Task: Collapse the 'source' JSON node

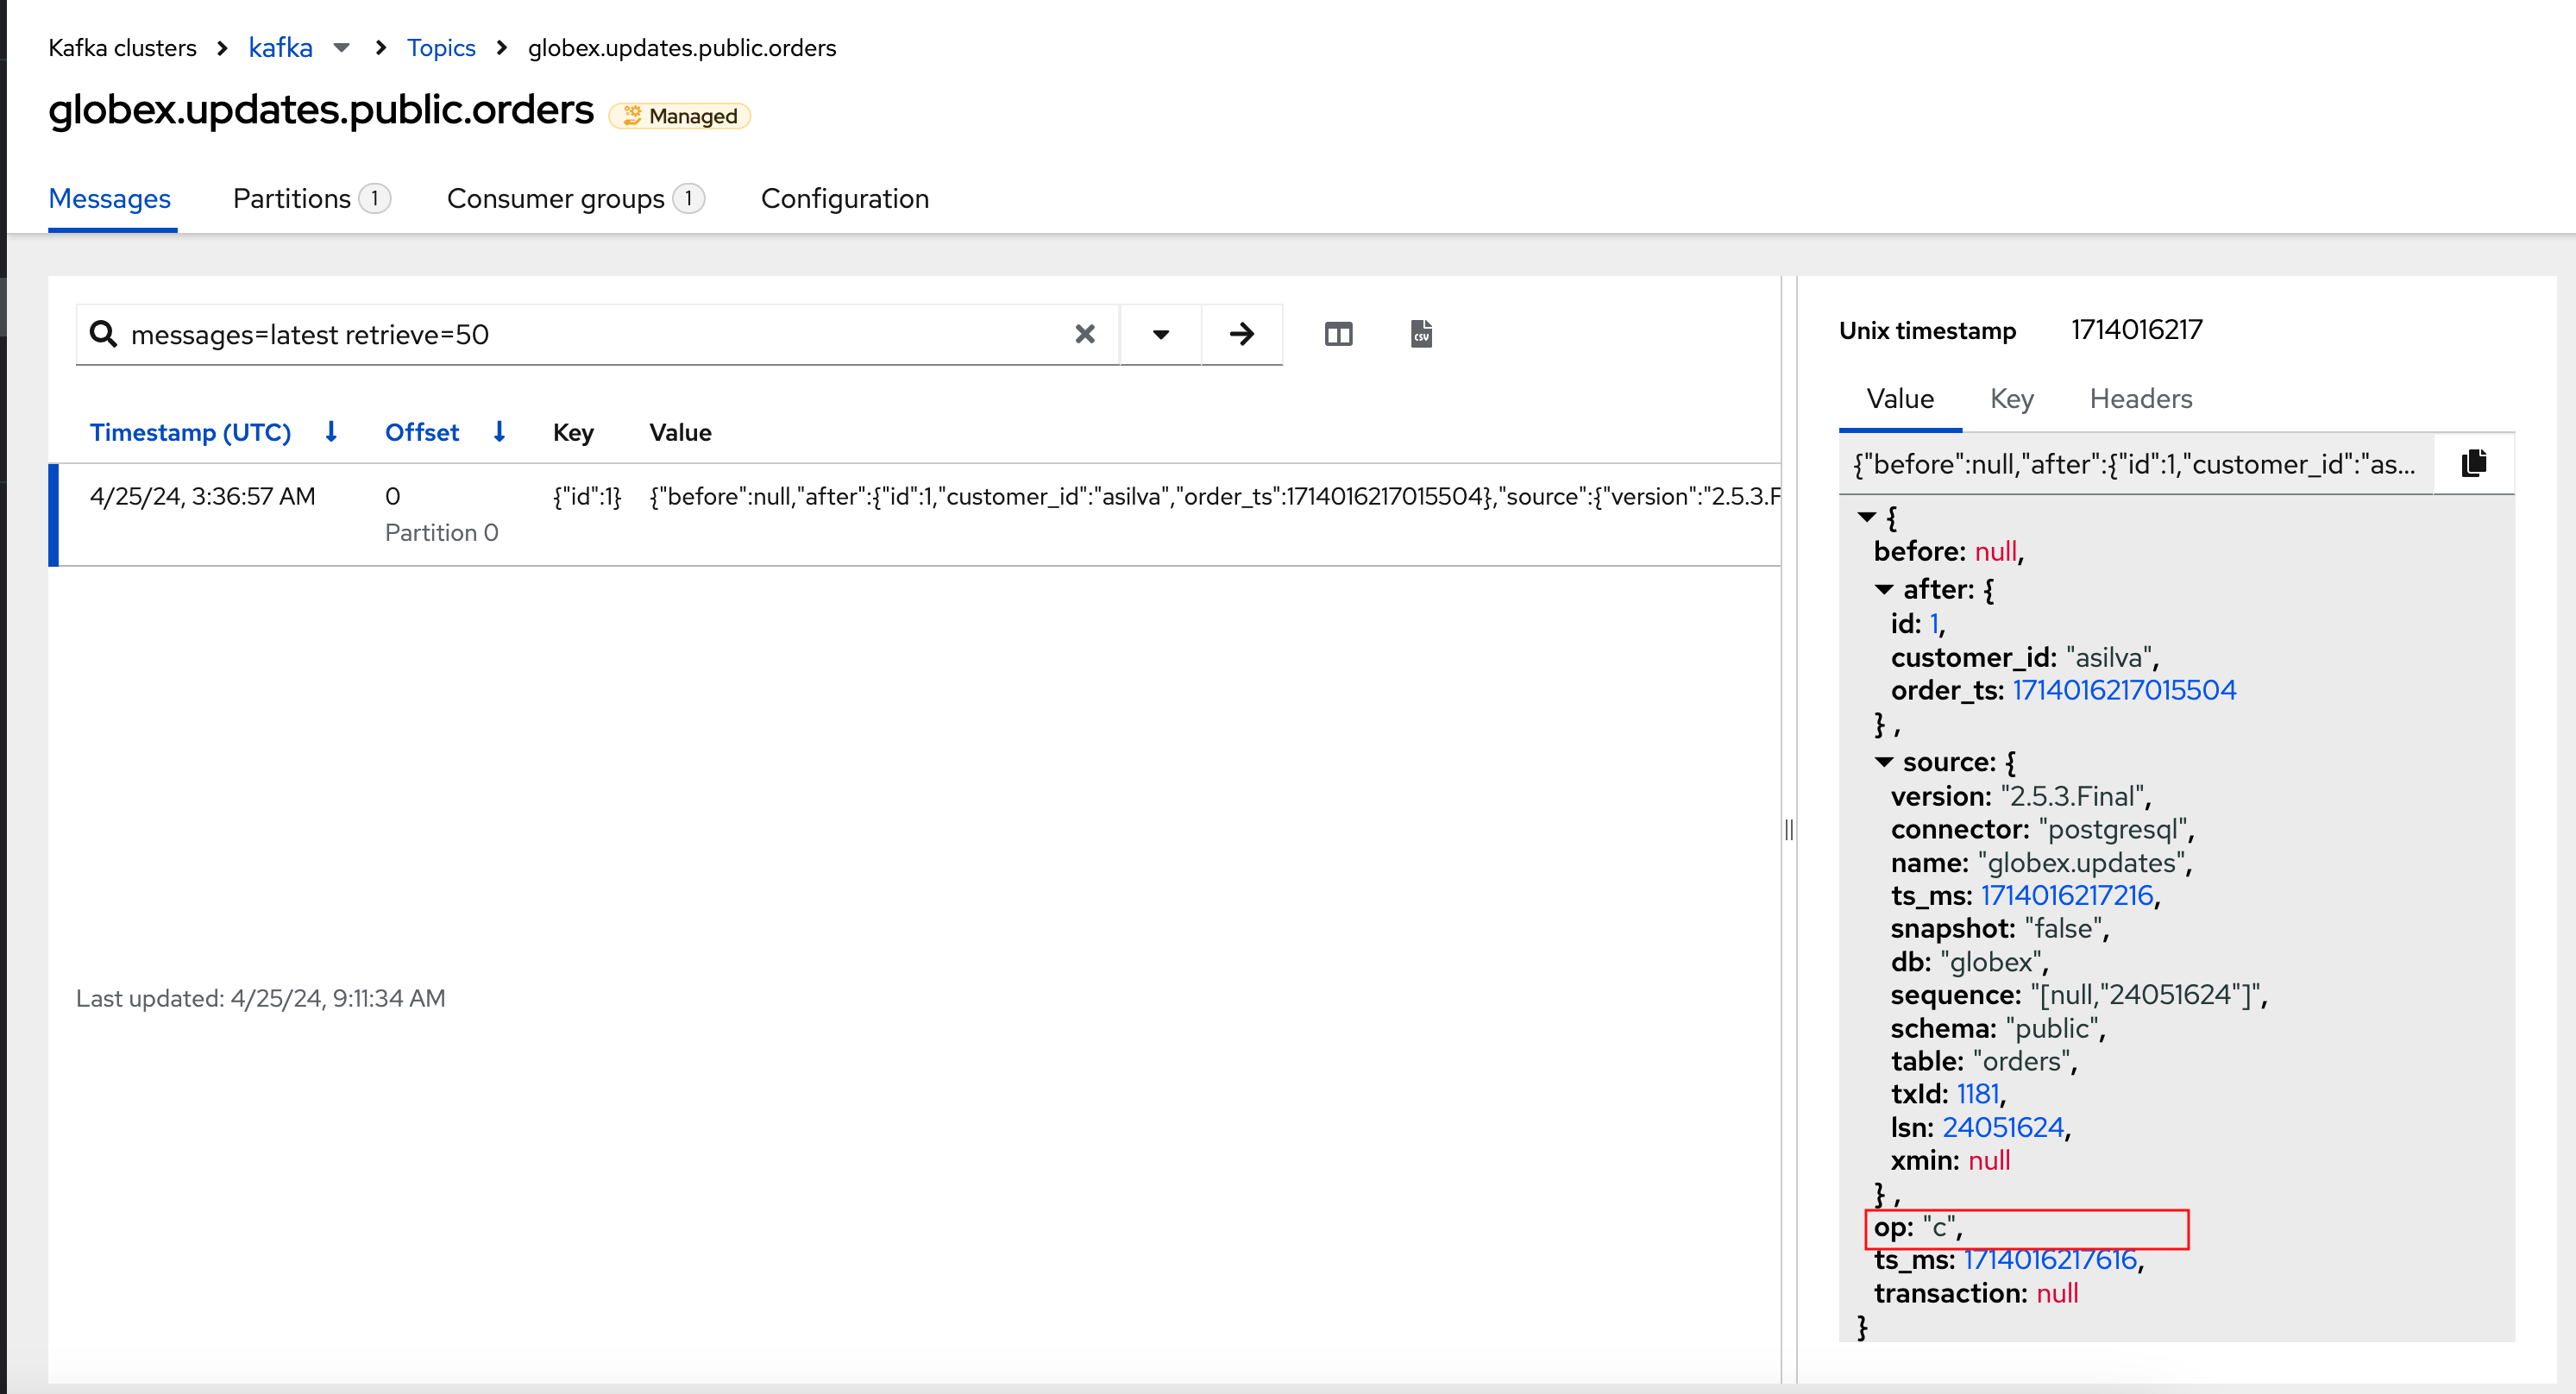Action: (1884, 762)
